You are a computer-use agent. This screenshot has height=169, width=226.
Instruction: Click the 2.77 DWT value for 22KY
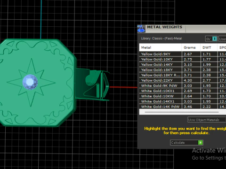pyautogui.click(x=207, y=81)
